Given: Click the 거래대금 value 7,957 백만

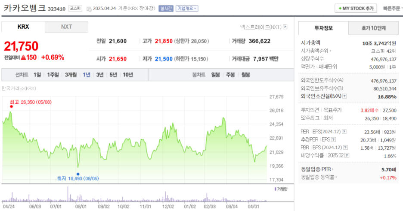Looking at the screenshot, I should click(266, 59).
